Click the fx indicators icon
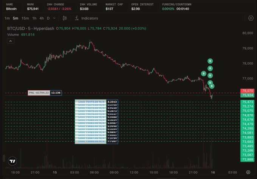 (77, 18)
